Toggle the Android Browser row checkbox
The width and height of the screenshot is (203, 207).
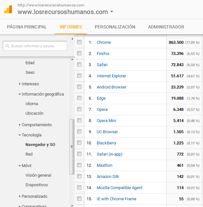tap(79, 87)
